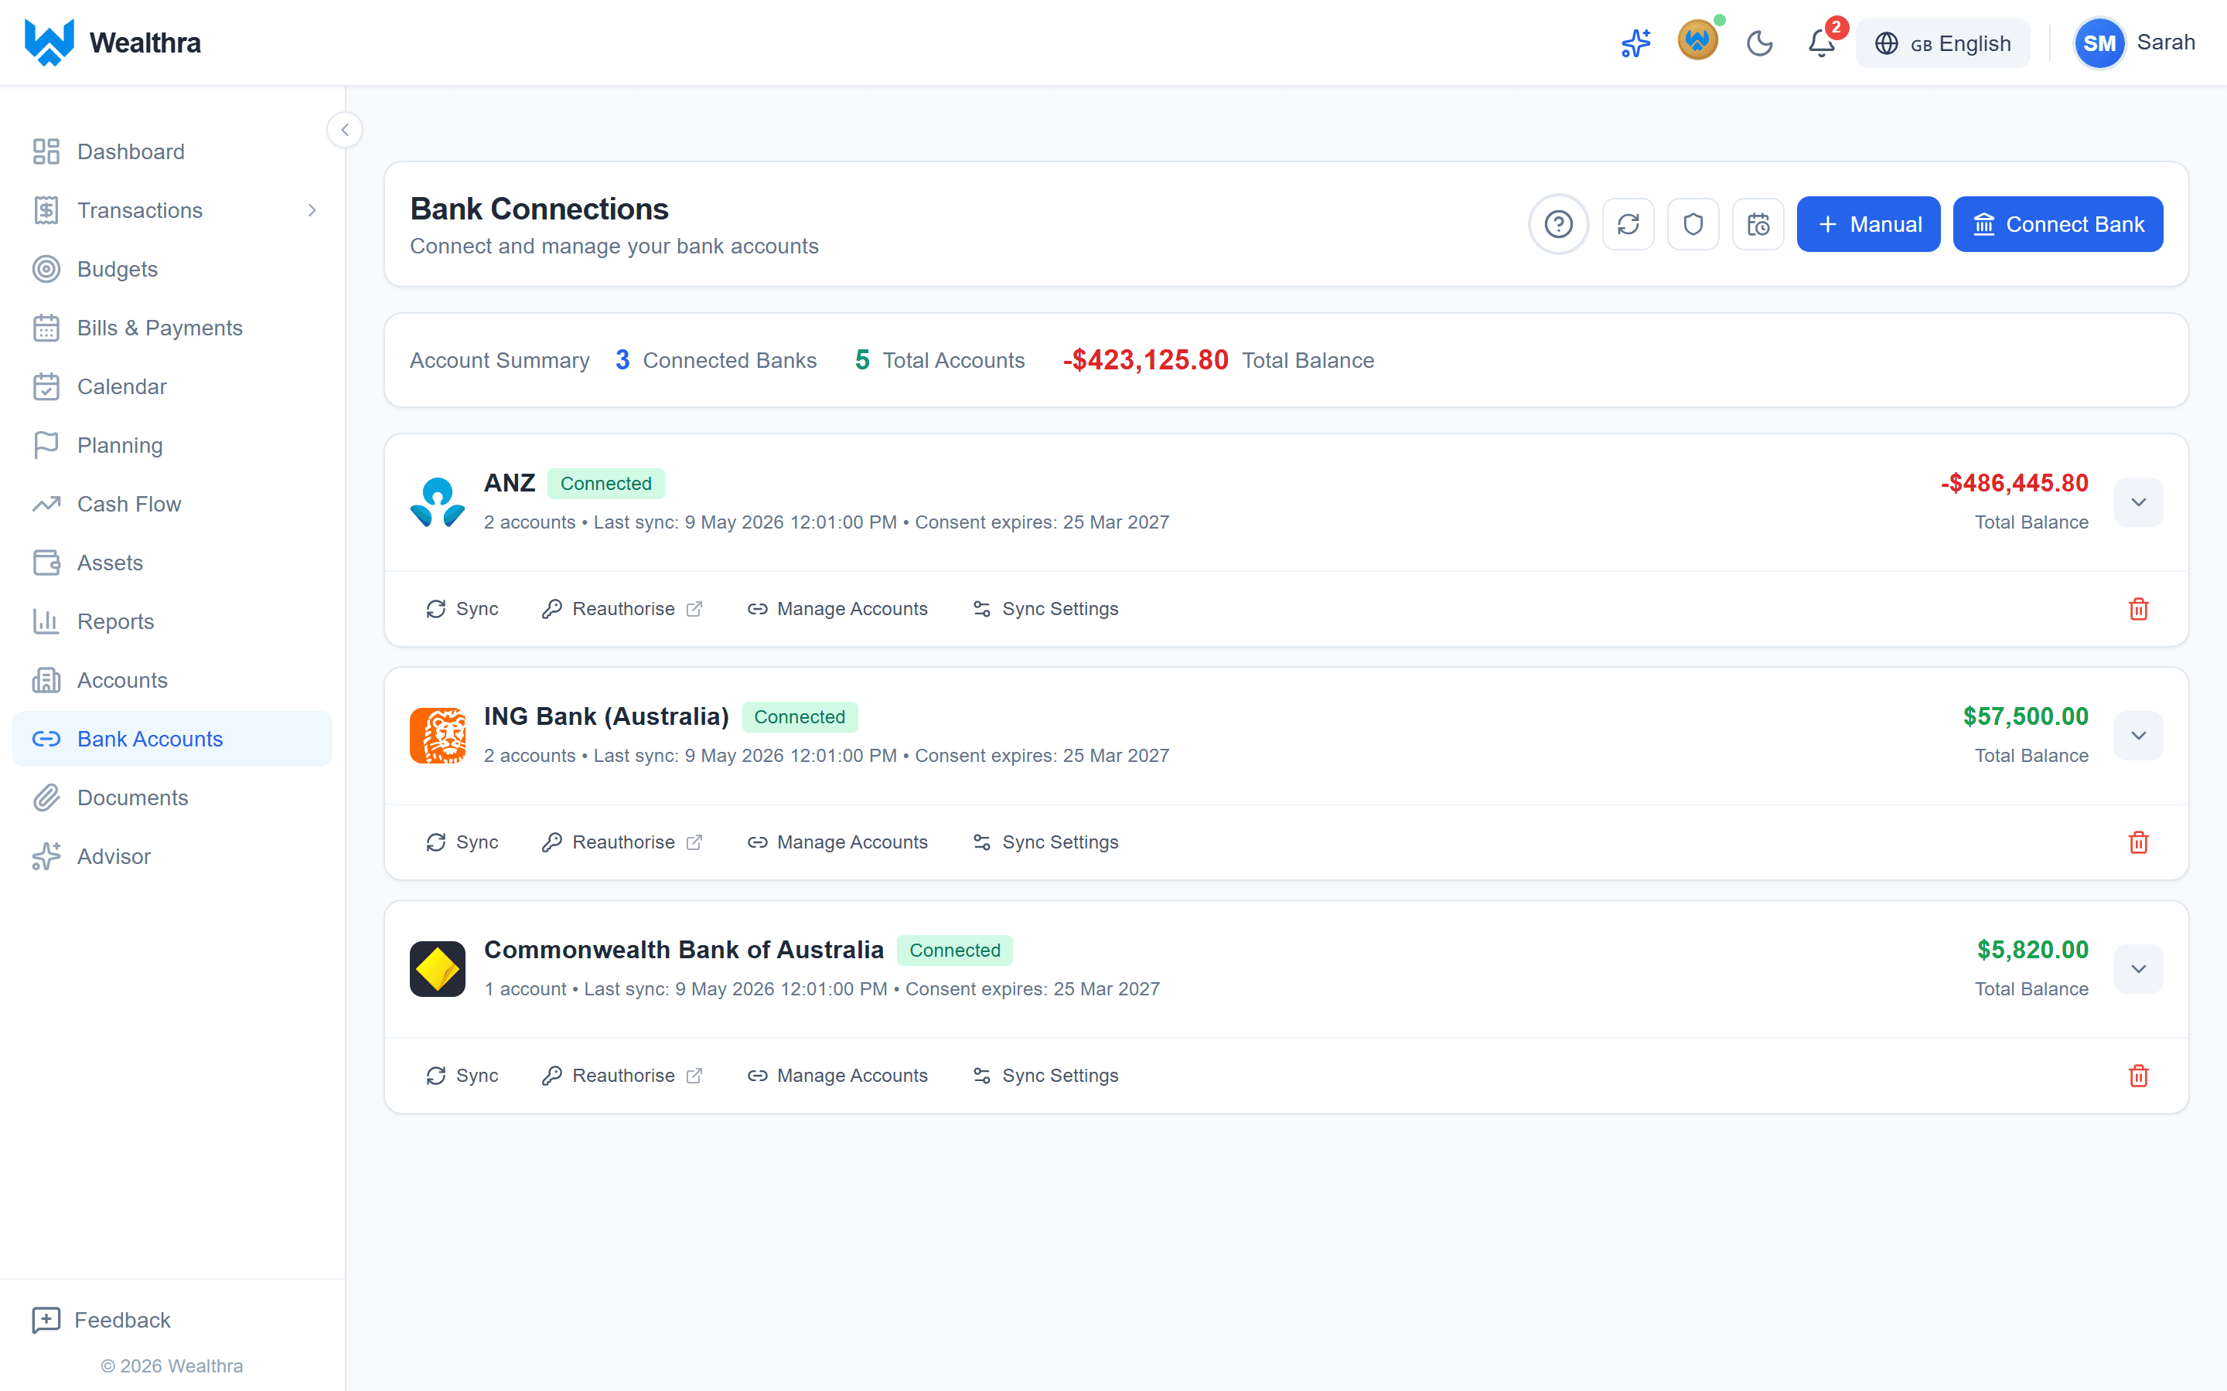Click the ING Bank lion logo
Image resolution: width=2227 pixels, height=1391 pixels.
click(437, 736)
